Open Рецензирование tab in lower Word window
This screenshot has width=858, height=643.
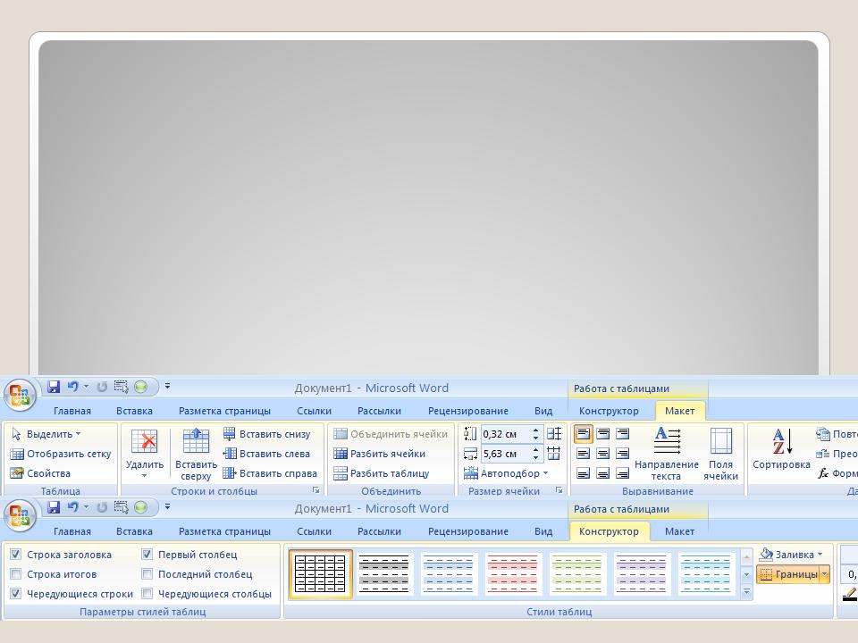click(467, 531)
